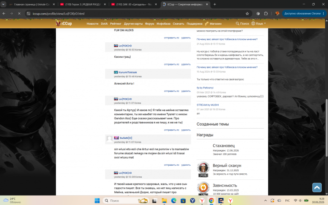Click SuSaN[O]'s avatar placeholder
Screen dimensions: 328x205
109,139
